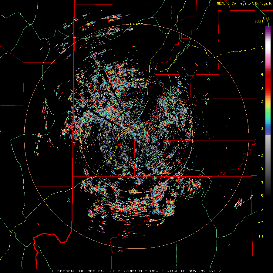Click the 0 value on the color scale
The height and width of the screenshot is (273, 273).
pos(262,129)
